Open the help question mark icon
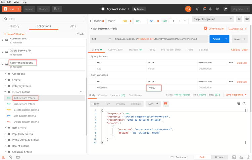The width and height of the screenshot is (252, 160). tap(248, 157)
